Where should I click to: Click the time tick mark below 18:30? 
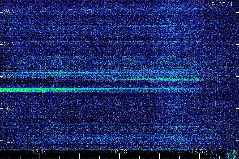tap(120, 156)
